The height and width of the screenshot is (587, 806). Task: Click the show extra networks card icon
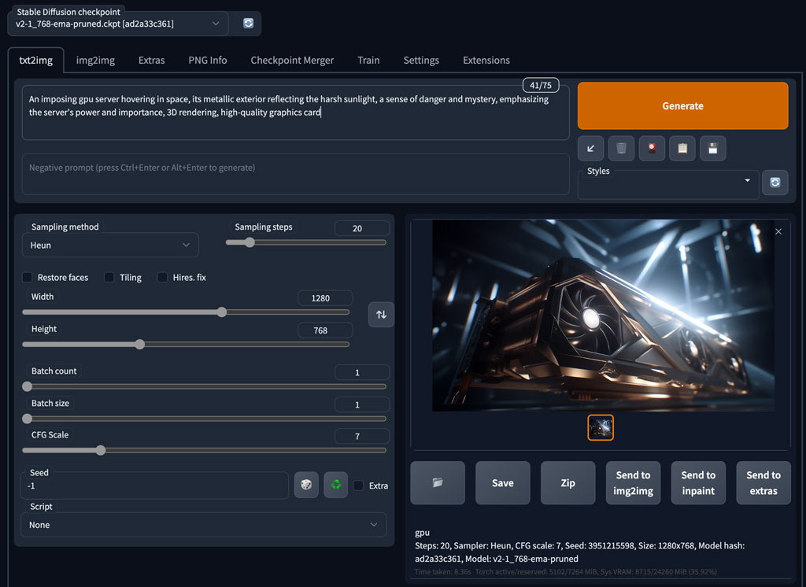pyautogui.click(x=652, y=148)
